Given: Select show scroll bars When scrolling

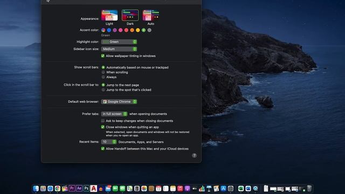Looking at the screenshot, I should (103, 72).
